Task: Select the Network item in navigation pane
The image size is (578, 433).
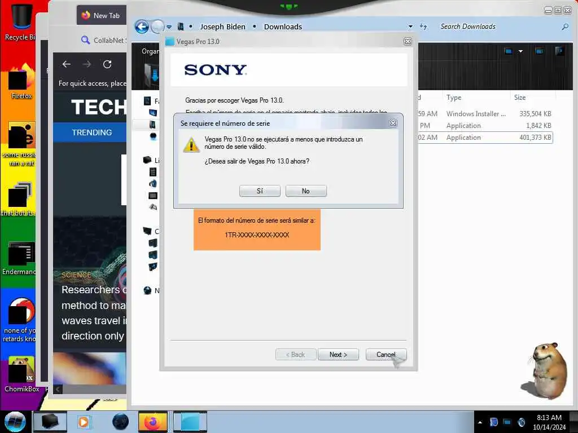Action: (x=151, y=290)
